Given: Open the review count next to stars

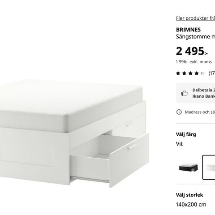Looking at the screenshot, I should coord(212,73).
